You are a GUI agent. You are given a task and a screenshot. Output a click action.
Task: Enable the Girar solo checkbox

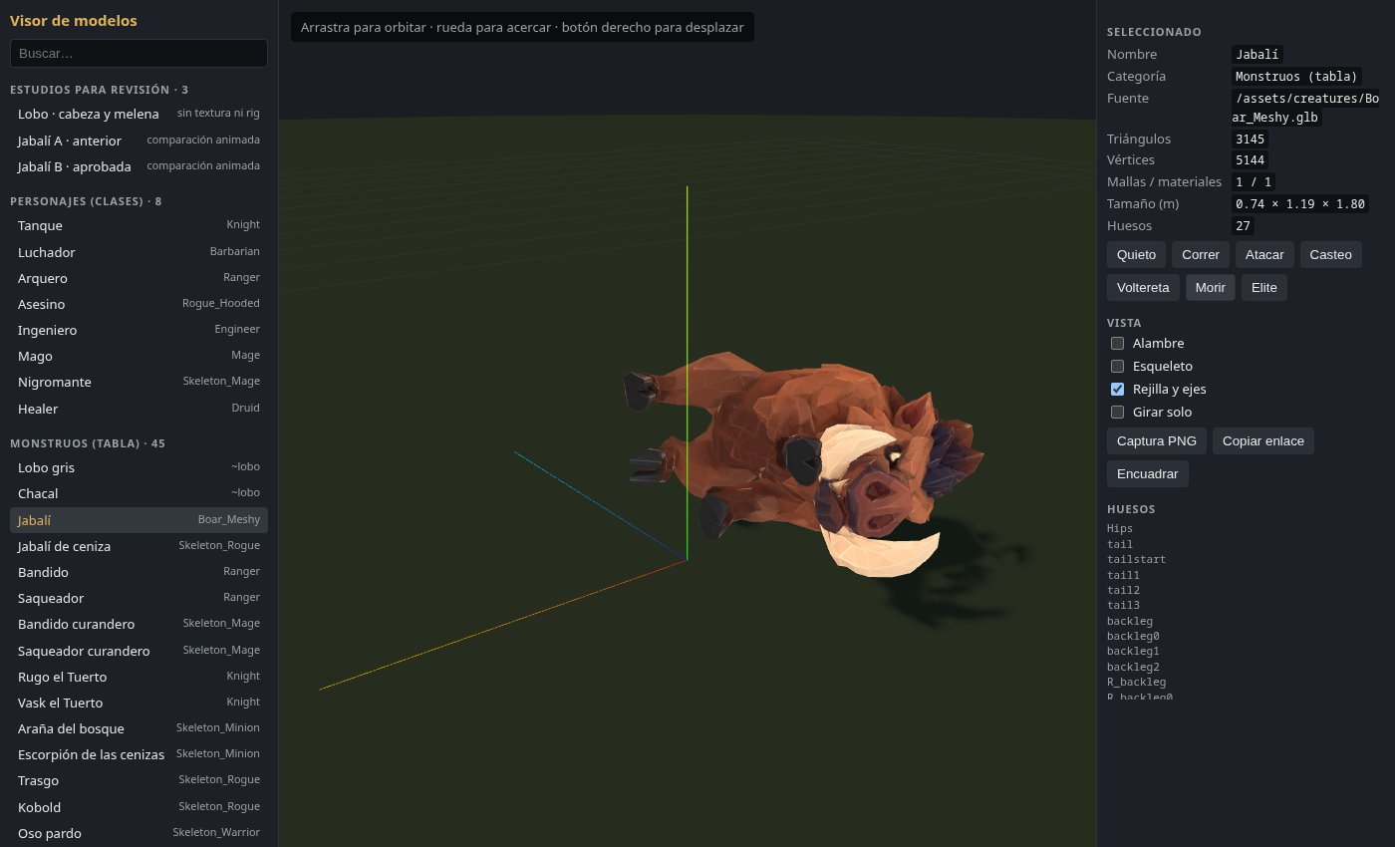(1117, 413)
